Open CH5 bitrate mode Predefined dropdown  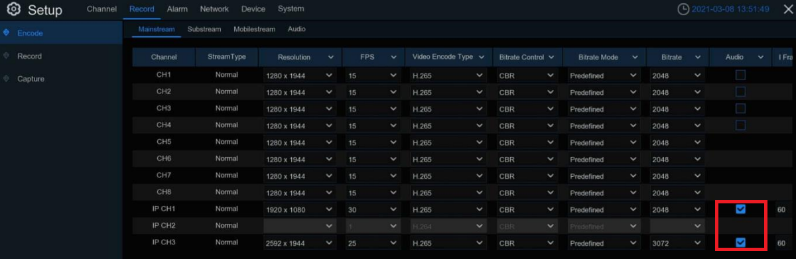[x=603, y=143]
